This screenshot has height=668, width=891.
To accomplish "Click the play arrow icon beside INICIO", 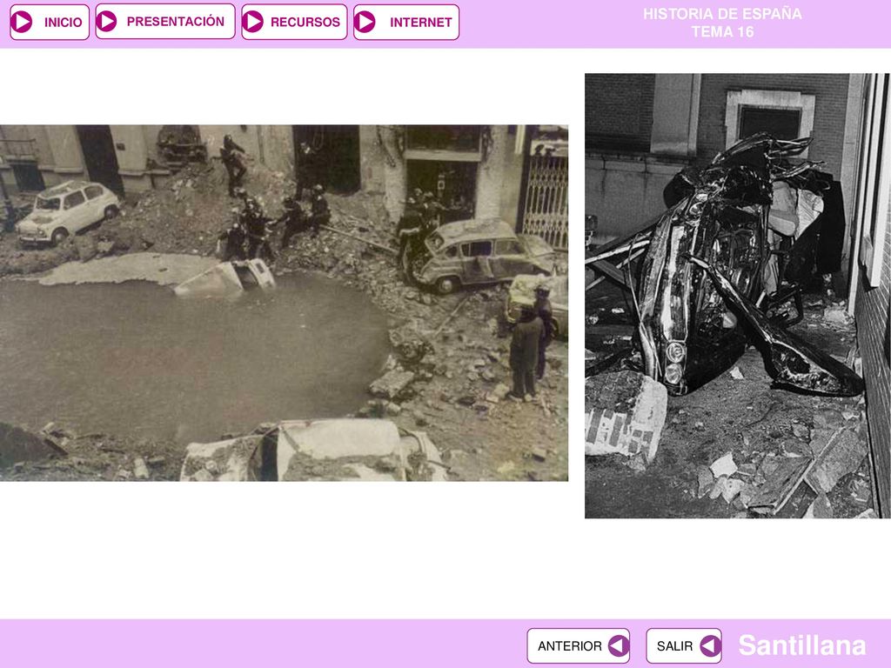I will pyautogui.click(x=22, y=22).
